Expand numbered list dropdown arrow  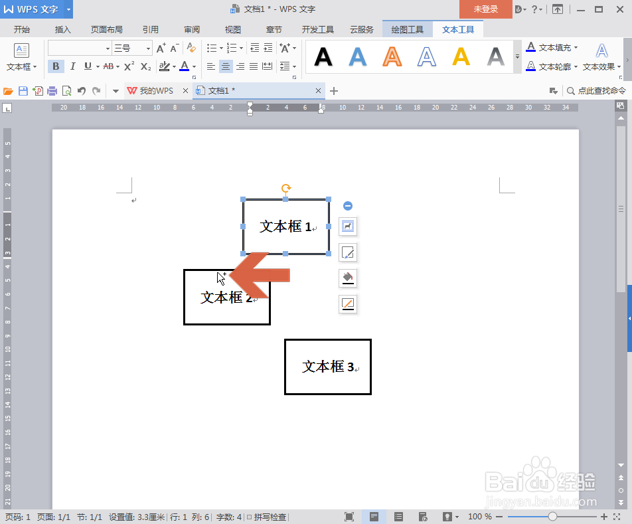tap(241, 48)
